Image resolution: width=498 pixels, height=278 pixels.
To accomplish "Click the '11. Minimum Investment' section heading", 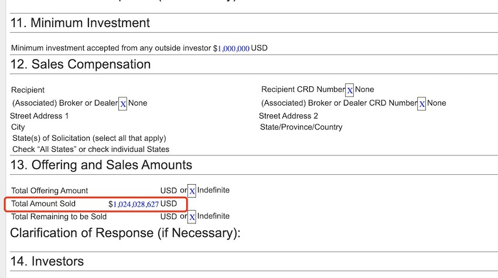I will pyautogui.click(x=80, y=23).
